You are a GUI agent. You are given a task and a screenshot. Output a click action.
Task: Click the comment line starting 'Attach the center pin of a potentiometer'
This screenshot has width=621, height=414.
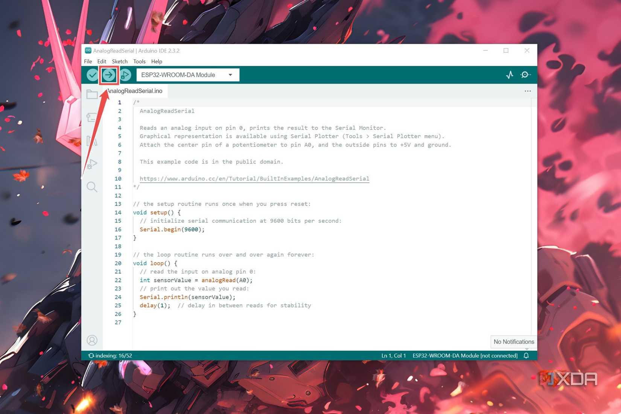click(295, 145)
